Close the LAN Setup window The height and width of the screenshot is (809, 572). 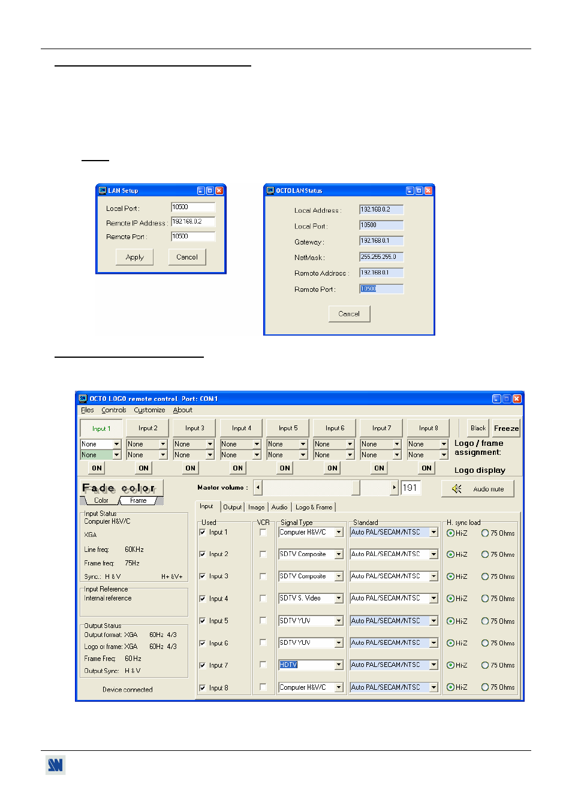(x=219, y=191)
